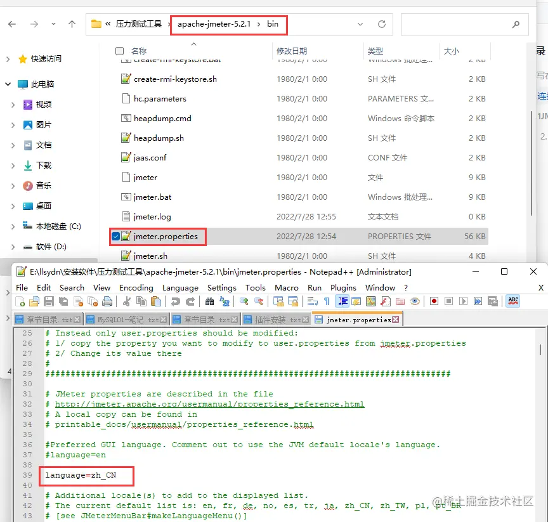
Task: Click the Redo toolbar icon
Action: click(x=190, y=301)
